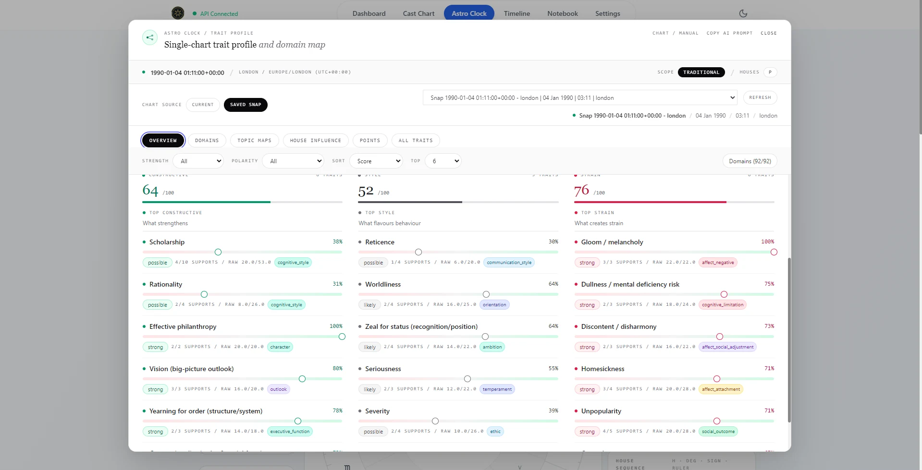922x470 pixels.
Task: Click the API Connected status label
Action: 219,13
